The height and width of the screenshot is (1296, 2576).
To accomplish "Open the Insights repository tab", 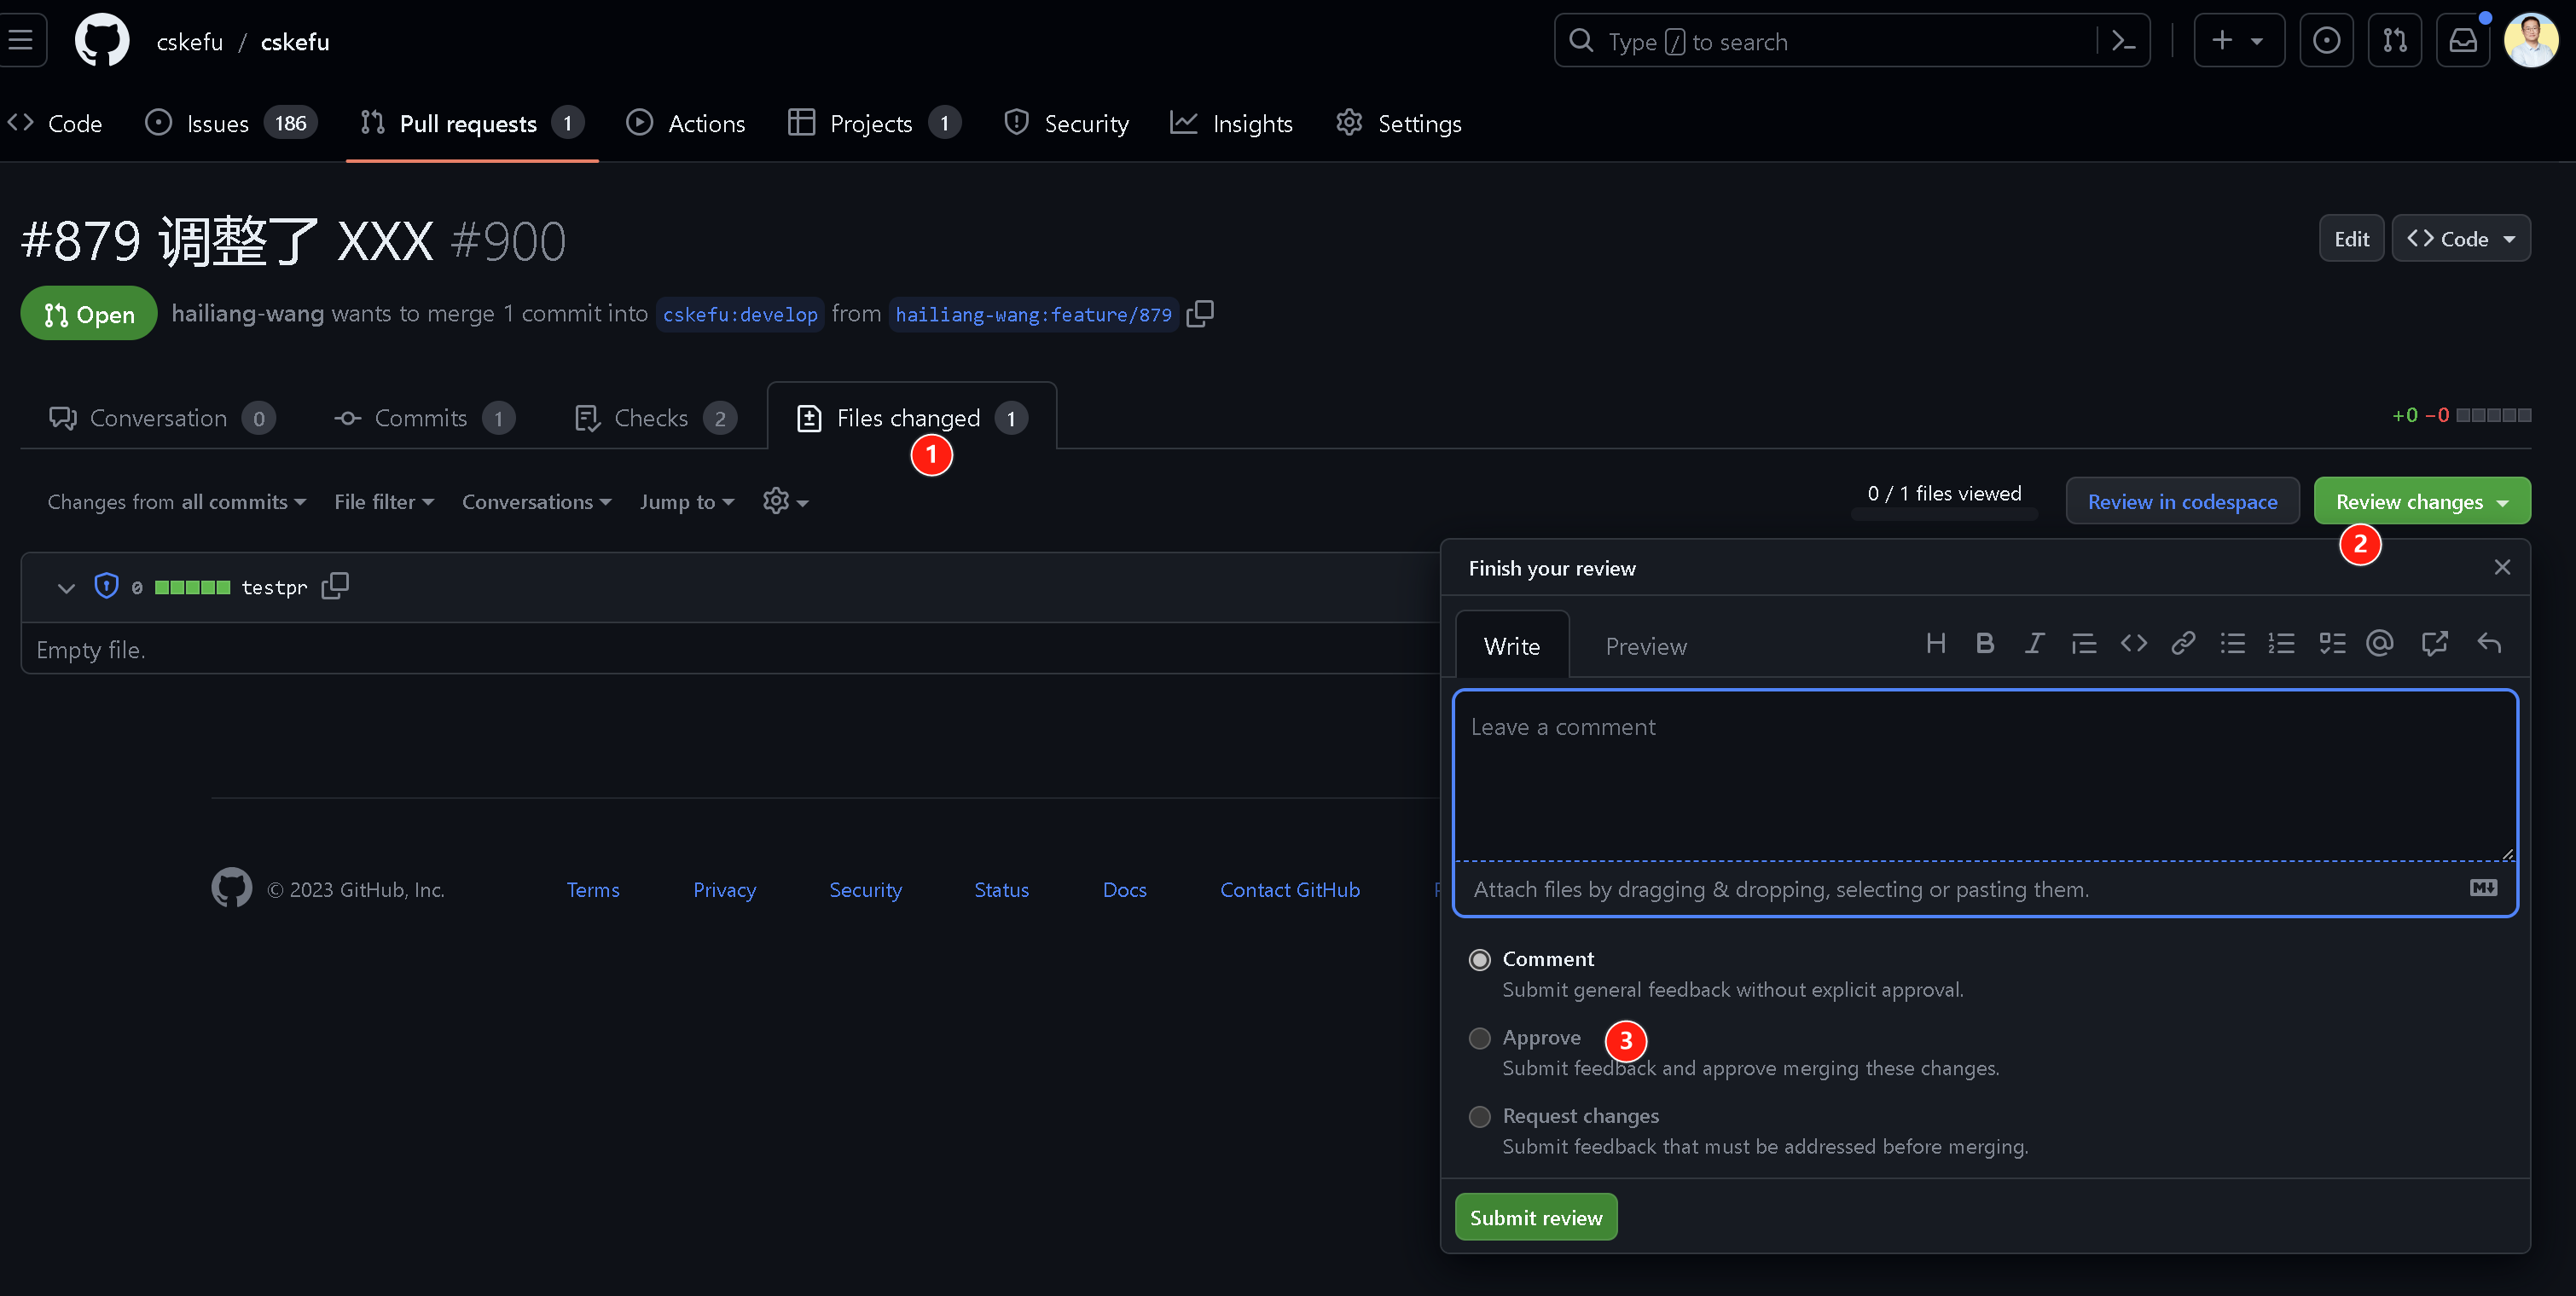I will (1232, 123).
